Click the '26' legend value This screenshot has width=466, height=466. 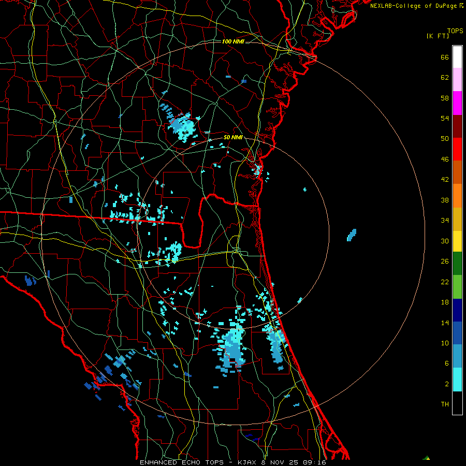click(445, 261)
